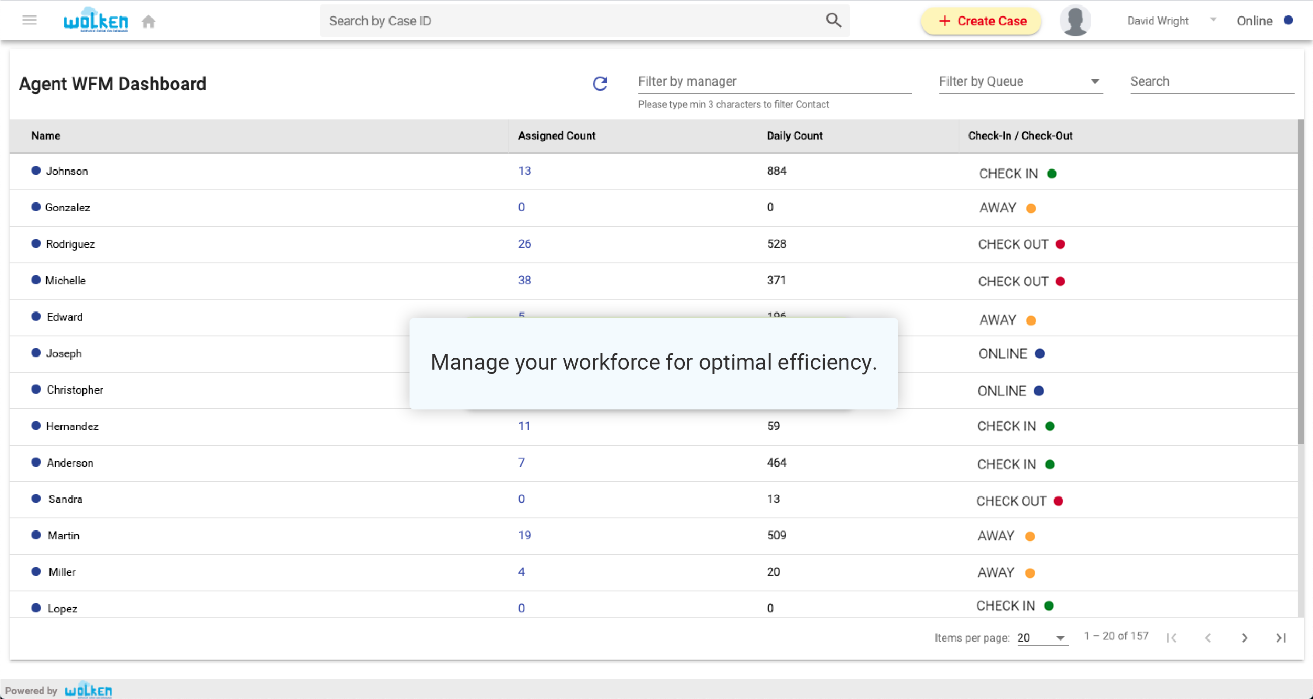
Task: Sort by Daily Count column header
Action: (x=794, y=136)
